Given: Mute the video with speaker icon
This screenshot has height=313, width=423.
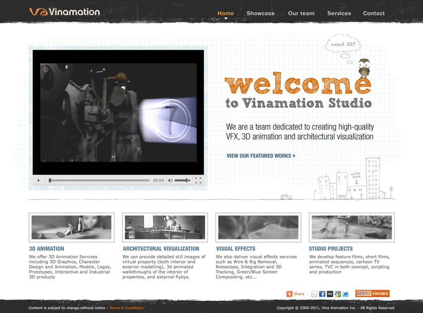Looking at the screenshot, I should (x=170, y=180).
